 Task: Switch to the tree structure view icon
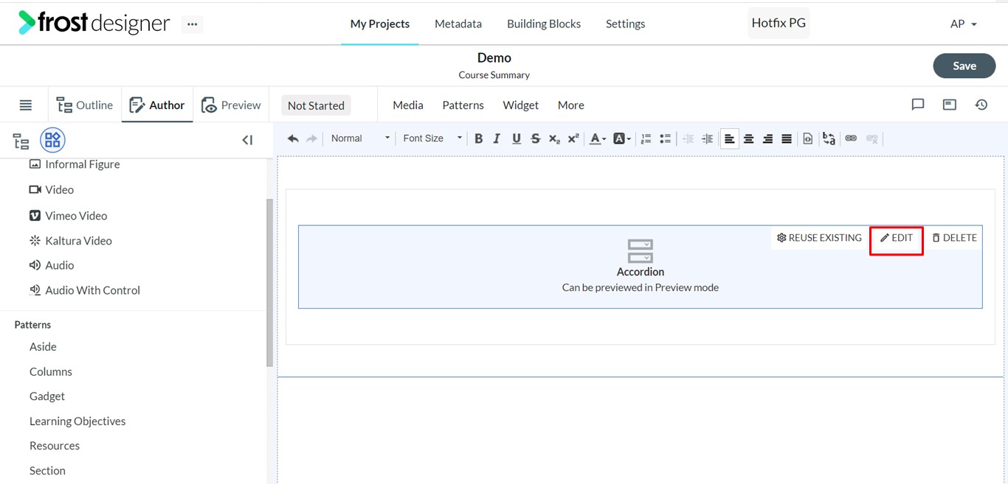point(21,141)
